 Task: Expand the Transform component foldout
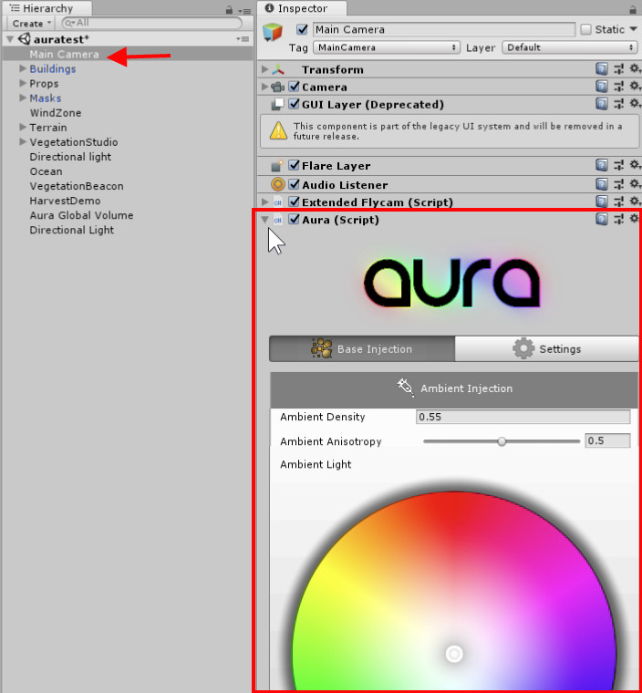(264, 69)
